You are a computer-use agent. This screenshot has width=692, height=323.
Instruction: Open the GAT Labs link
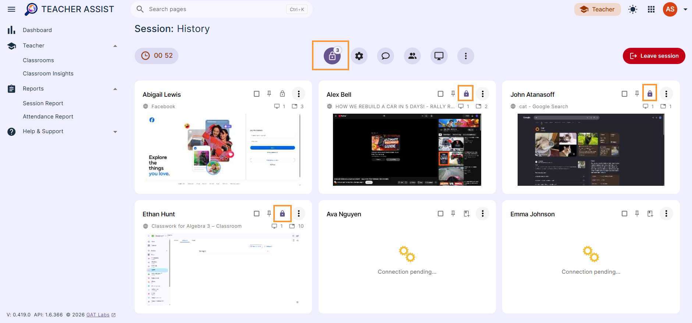(x=101, y=315)
